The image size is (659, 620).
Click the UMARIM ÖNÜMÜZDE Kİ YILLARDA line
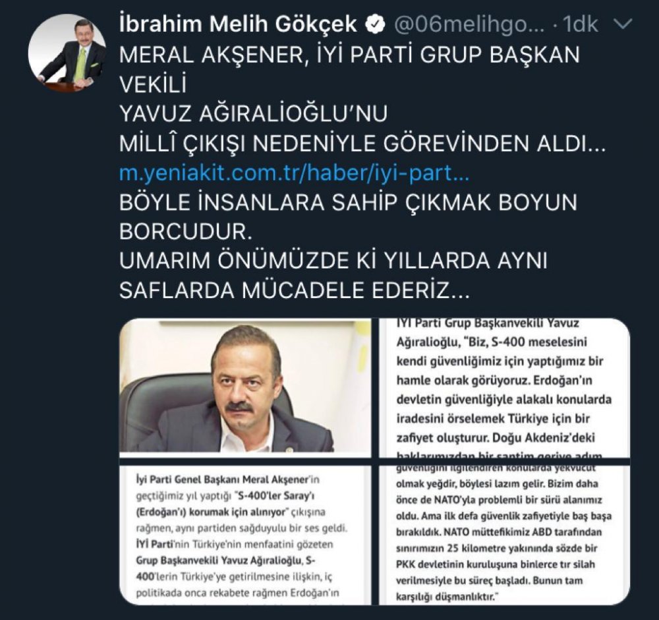click(x=333, y=261)
